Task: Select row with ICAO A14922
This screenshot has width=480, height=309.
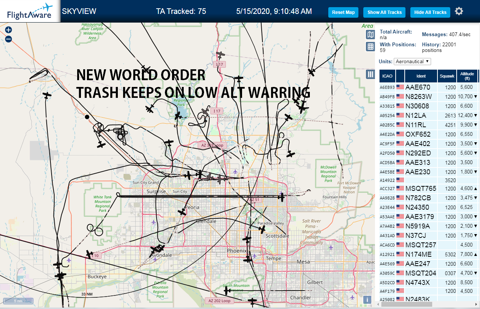Action: pyautogui.click(x=429, y=180)
